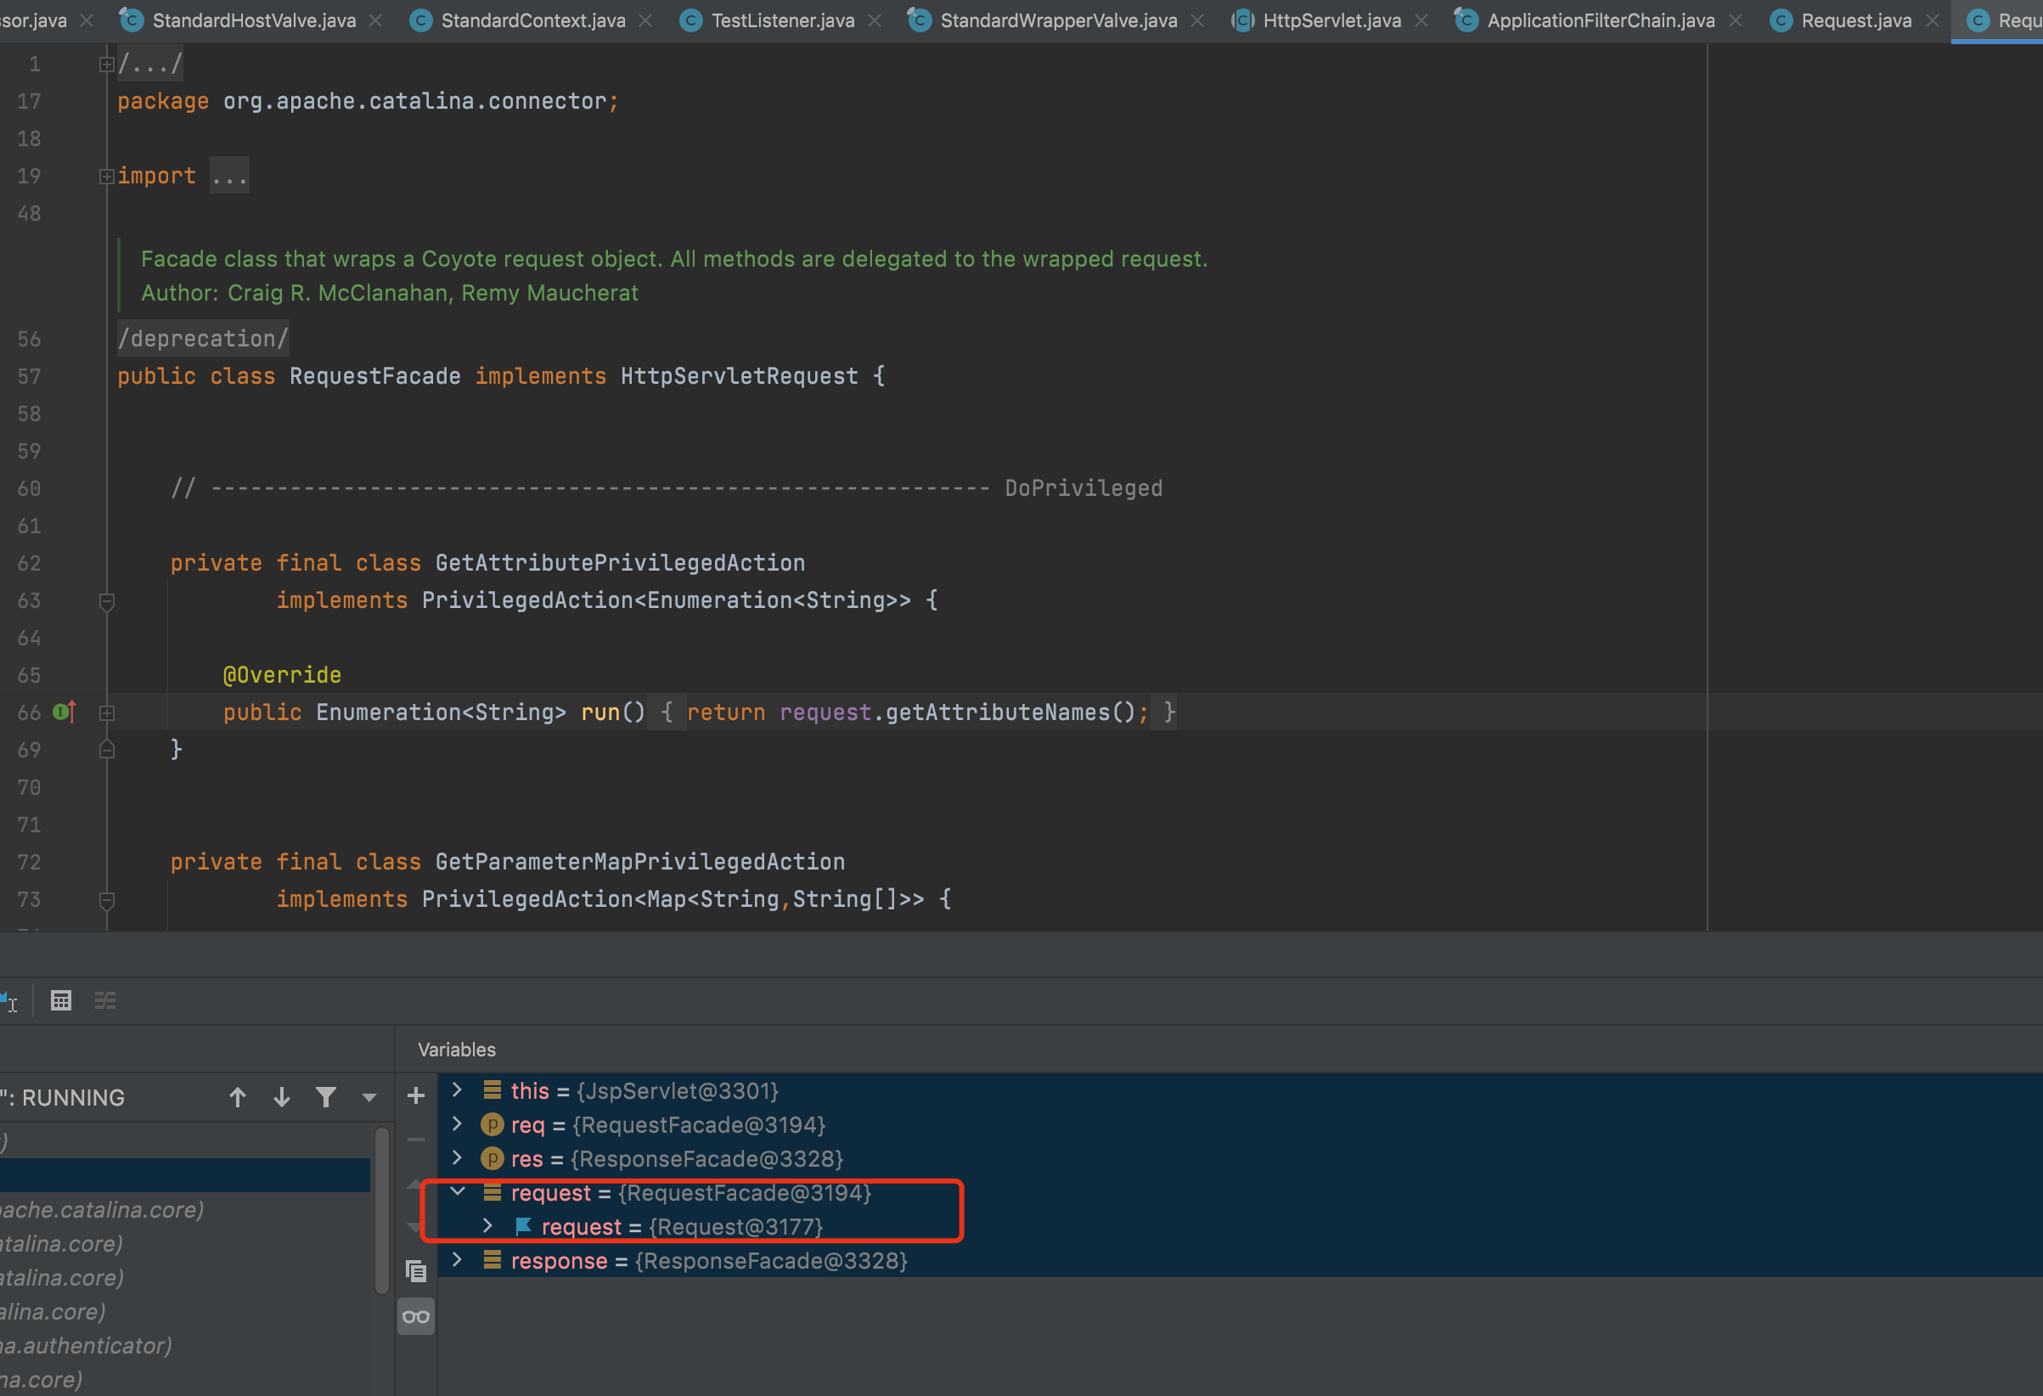Click the RequestFacade class name on line 57
The width and height of the screenshot is (2043, 1396).
(375, 376)
